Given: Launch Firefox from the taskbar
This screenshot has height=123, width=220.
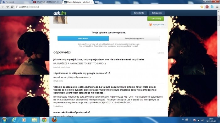Looking at the screenshot, I should pyautogui.click(x=54, y=120).
